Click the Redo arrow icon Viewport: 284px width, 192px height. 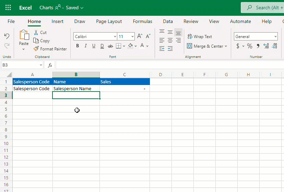click(7, 46)
